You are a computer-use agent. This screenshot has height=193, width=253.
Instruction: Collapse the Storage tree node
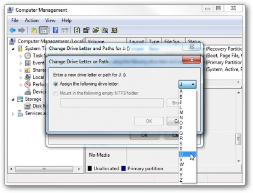pyautogui.click(x=13, y=99)
